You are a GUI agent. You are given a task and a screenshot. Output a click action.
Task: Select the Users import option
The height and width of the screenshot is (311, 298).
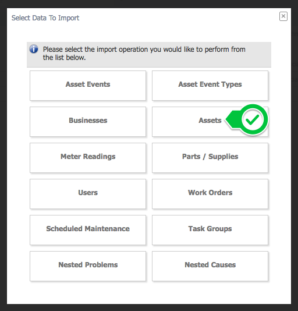click(x=88, y=194)
